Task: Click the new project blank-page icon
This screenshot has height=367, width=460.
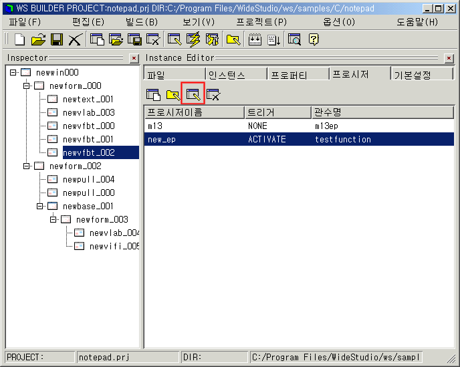Action: [x=19, y=39]
